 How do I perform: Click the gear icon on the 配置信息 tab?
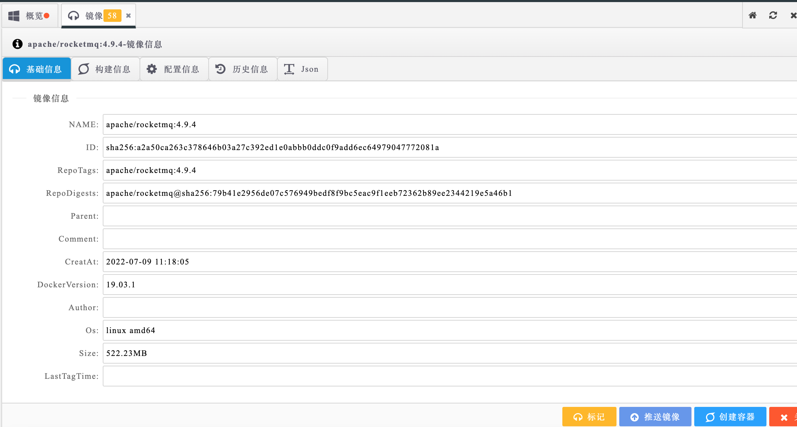click(152, 69)
